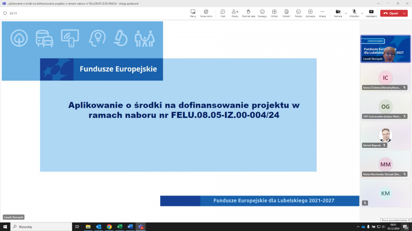Toggle the Kamera on

tap(338, 13)
